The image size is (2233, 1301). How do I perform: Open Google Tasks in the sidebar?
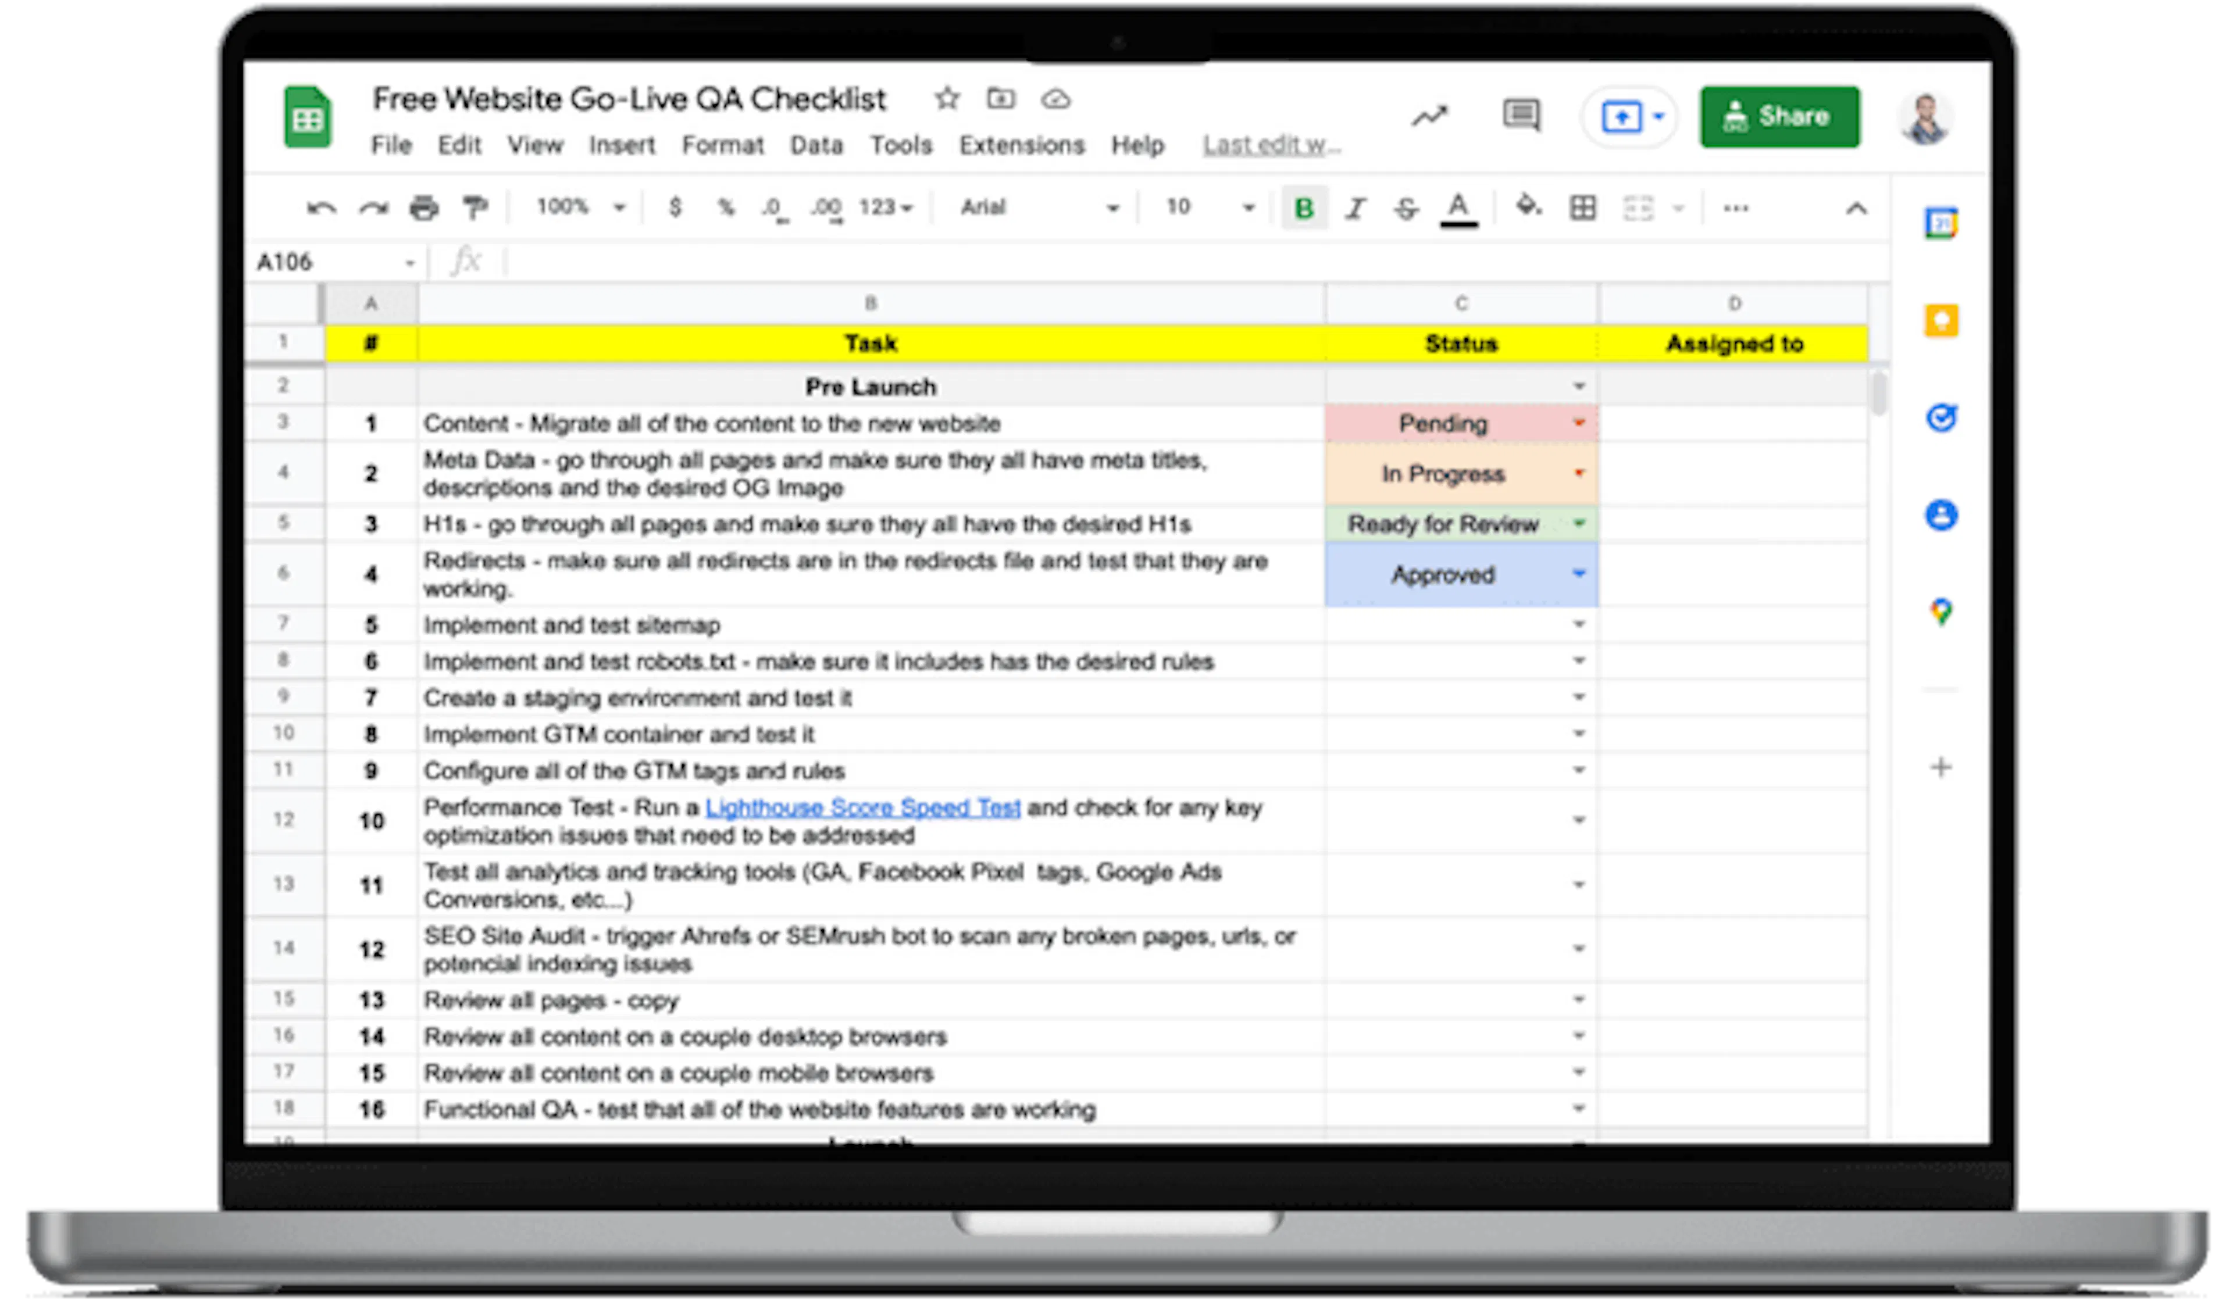1941,420
